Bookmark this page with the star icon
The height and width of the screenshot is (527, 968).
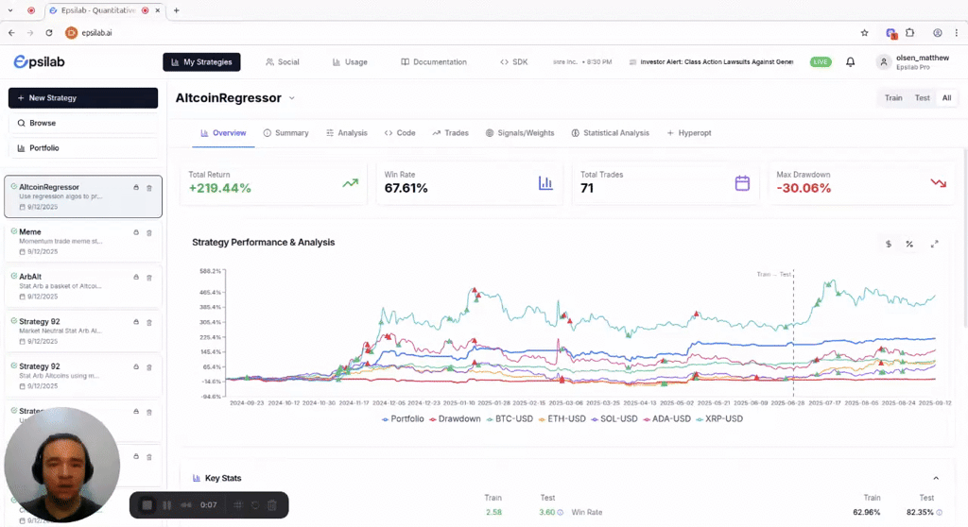[x=864, y=32]
